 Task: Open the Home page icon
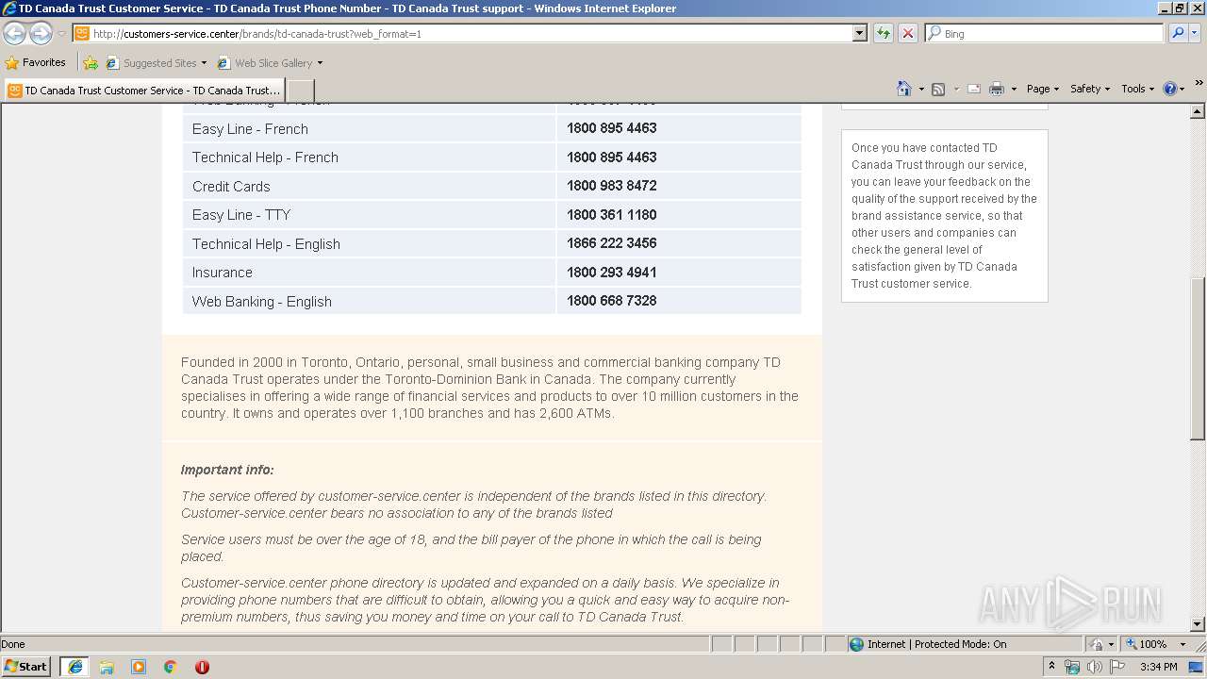904,89
